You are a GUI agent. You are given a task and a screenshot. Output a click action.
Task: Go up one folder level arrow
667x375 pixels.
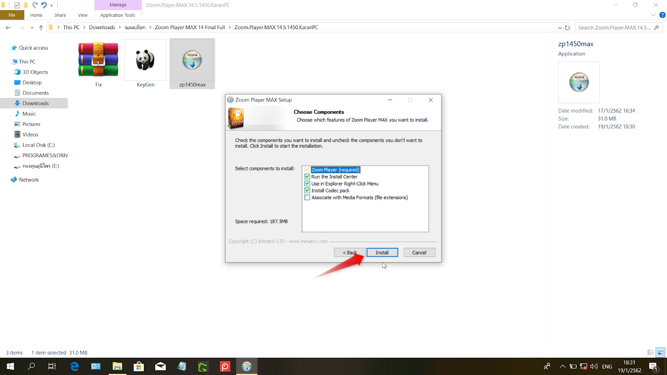pyautogui.click(x=41, y=27)
